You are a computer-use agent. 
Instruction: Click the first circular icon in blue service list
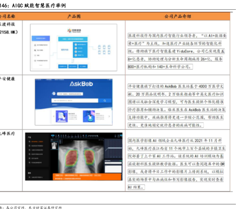pos(76,45)
